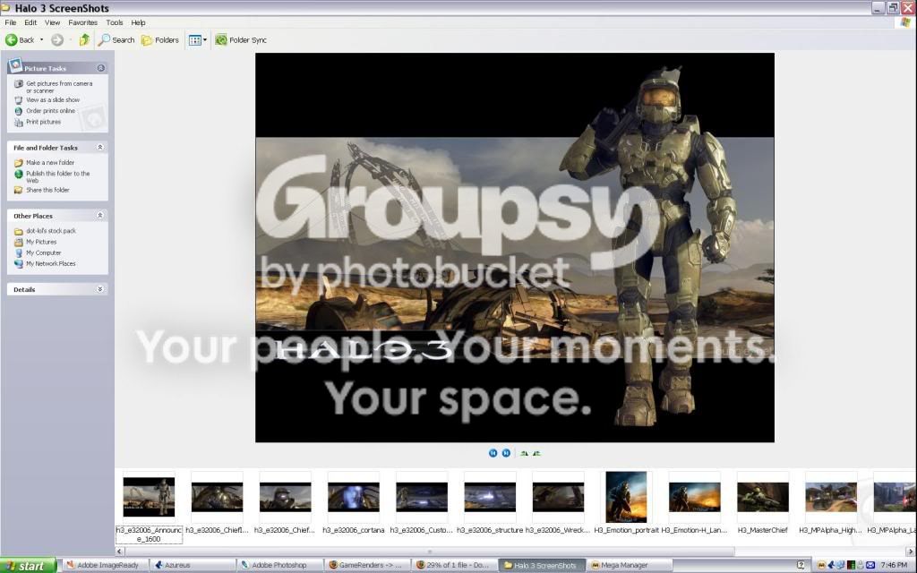The image size is (917, 573).
Task: Expand the Details panel
Action: pos(100,289)
